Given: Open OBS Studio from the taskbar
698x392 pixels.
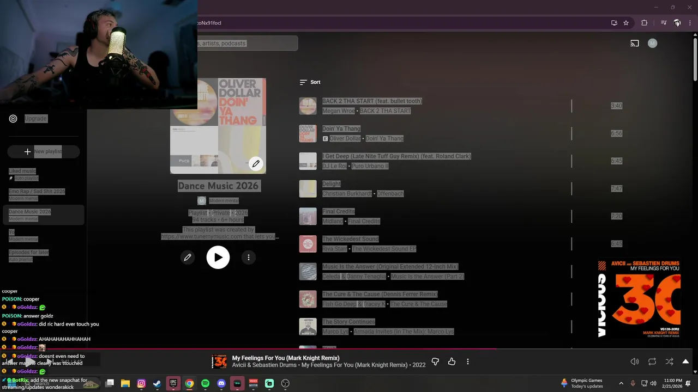Looking at the screenshot, I should pyautogui.click(x=285, y=383).
